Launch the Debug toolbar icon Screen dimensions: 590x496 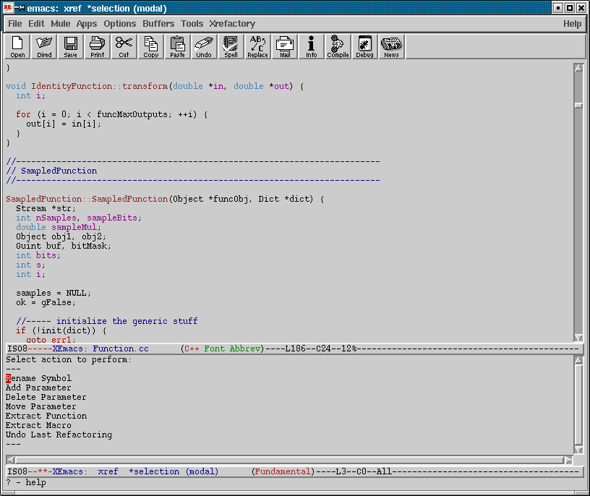[364, 46]
